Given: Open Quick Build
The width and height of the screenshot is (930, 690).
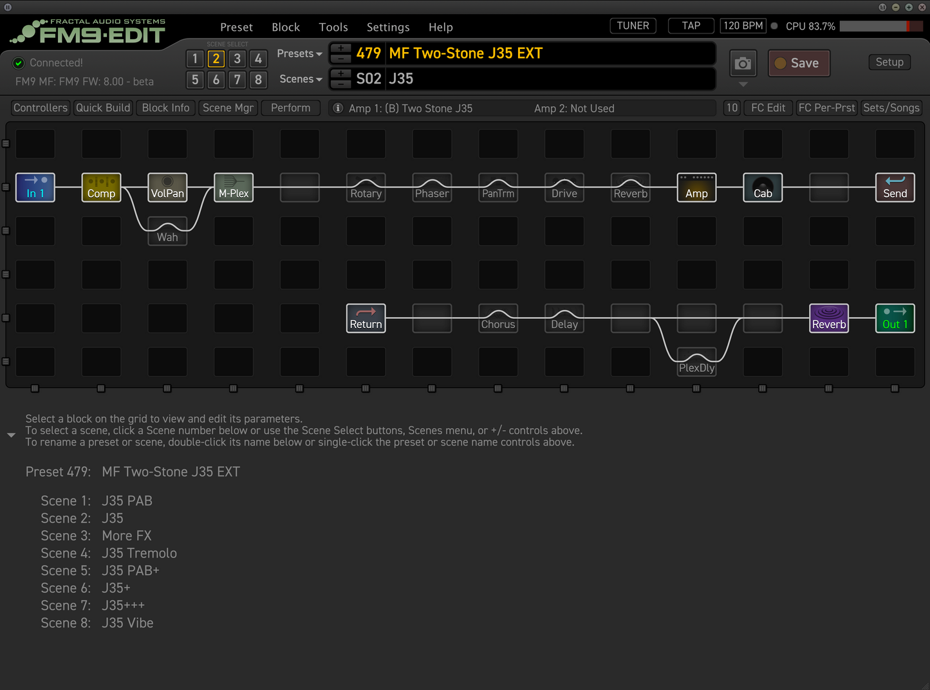Looking at the screenshot, I should pos(103,108).
